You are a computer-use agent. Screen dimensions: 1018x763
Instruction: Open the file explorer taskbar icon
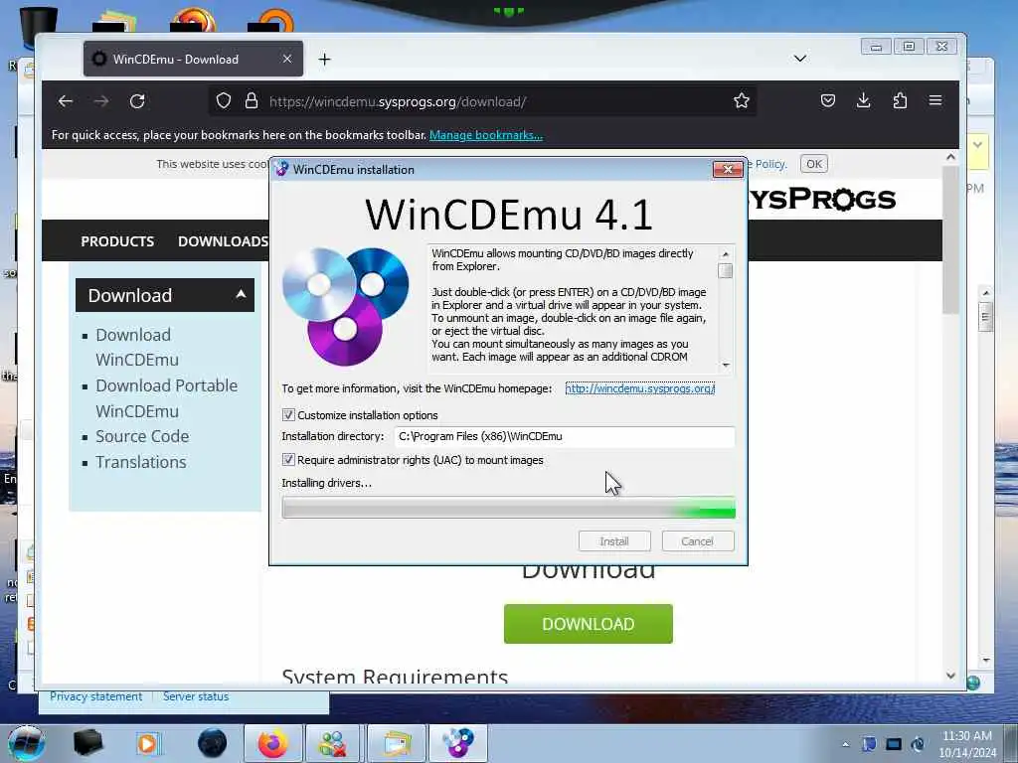click(x=396, y=743)
